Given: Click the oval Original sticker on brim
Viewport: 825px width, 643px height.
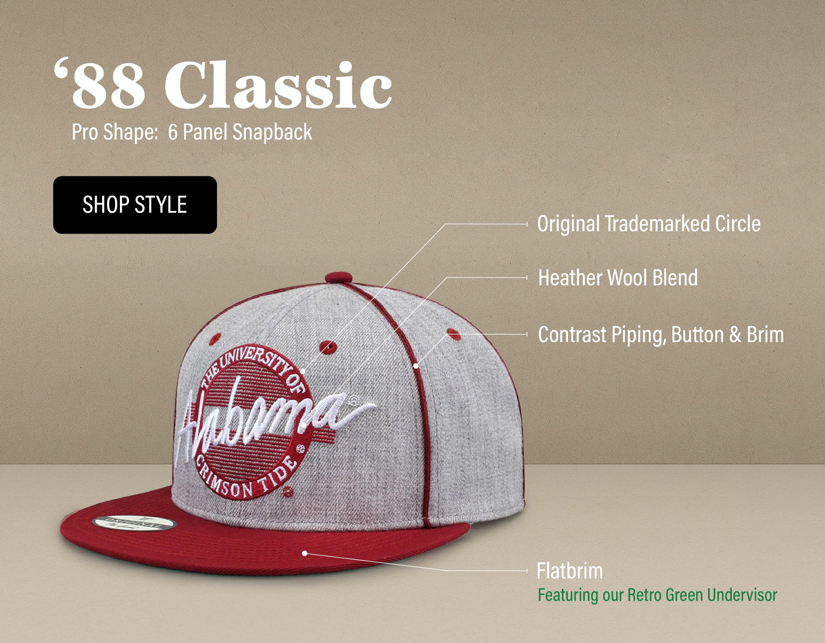Looking at the screenshot, I should click(x=134, y=523).
